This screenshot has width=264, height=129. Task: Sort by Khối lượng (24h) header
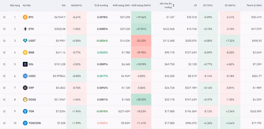pos(121,6)
